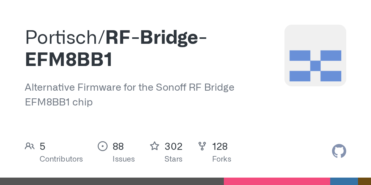The image size is (371, 185).
Task: Click the issues count 88
Action: point(118,146)
